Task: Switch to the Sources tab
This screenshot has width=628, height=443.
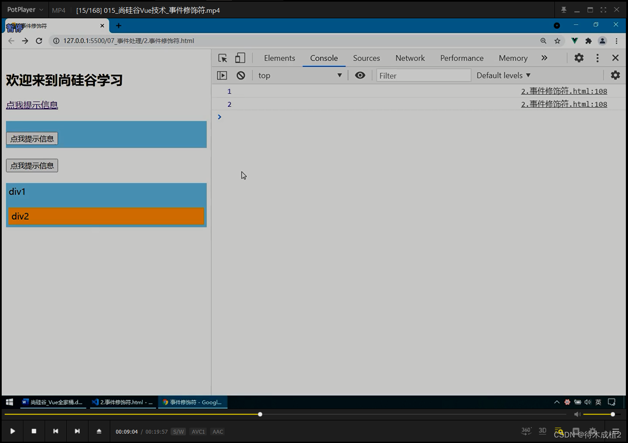Action: pos(366,58)
